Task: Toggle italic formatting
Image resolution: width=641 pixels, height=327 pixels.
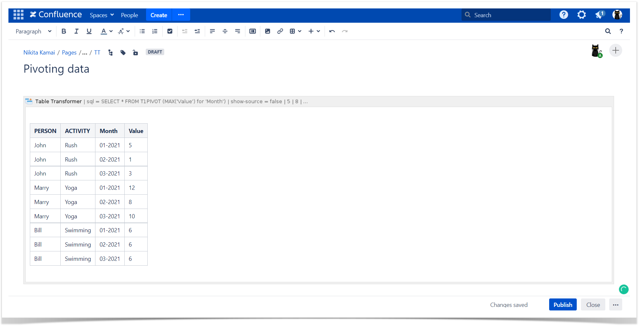Action: click(x=76, y=31)
